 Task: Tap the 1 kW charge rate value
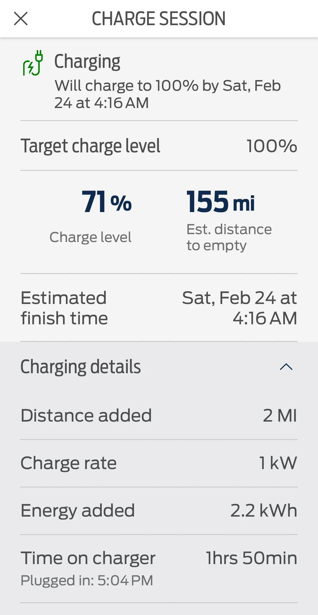(x=278, y=463)
